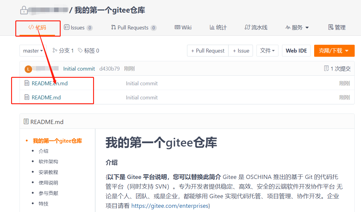Jump to 安装教程 in README outline

(48, 172)
